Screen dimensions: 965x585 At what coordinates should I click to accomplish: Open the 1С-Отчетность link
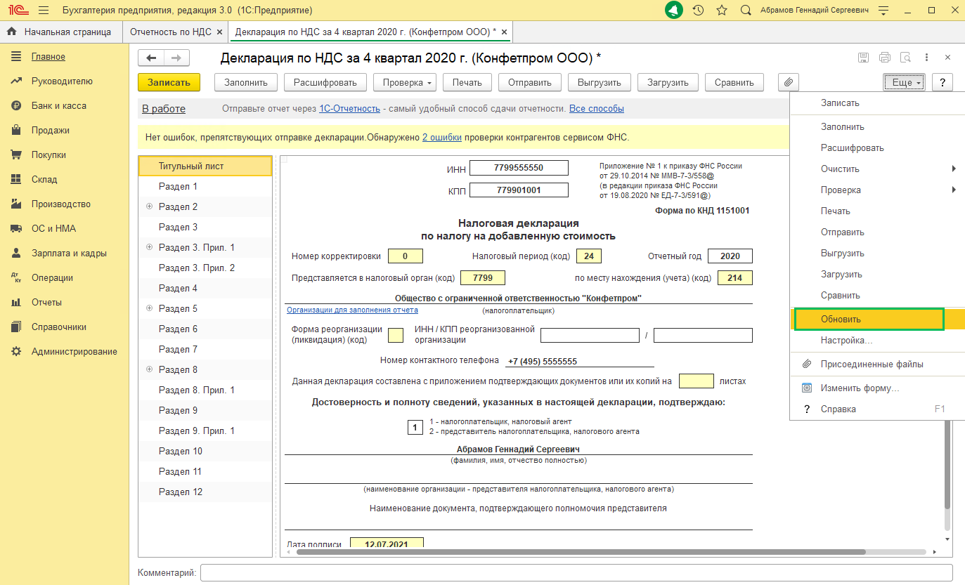pos(350,109)
